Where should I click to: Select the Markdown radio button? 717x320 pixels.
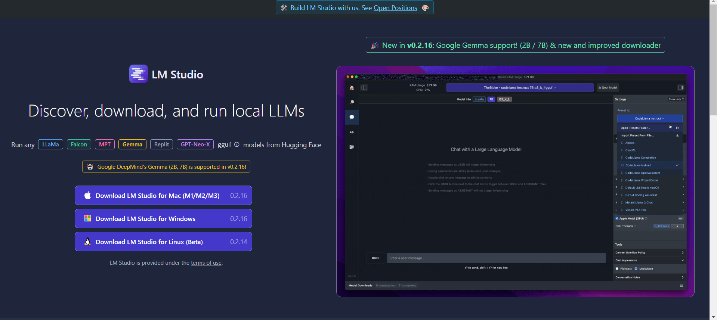pos(636,268)
